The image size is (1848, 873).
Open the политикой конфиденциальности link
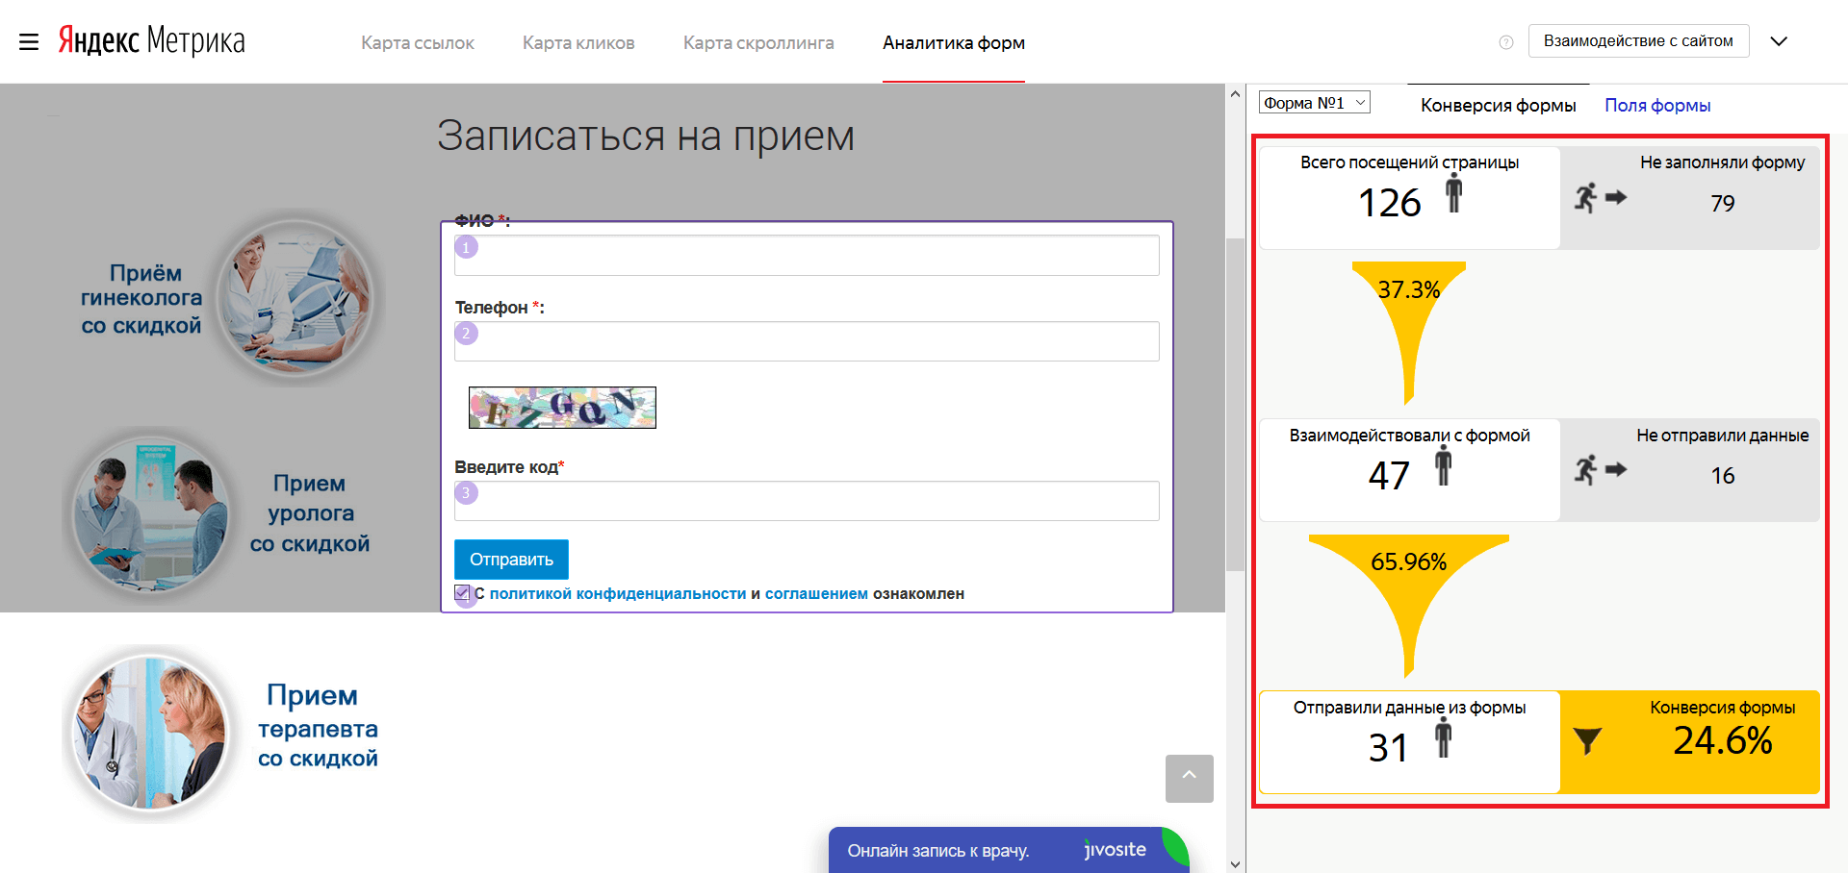(617, 594)
